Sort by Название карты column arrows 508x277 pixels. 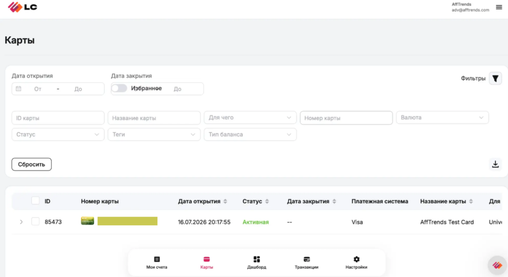471,201
